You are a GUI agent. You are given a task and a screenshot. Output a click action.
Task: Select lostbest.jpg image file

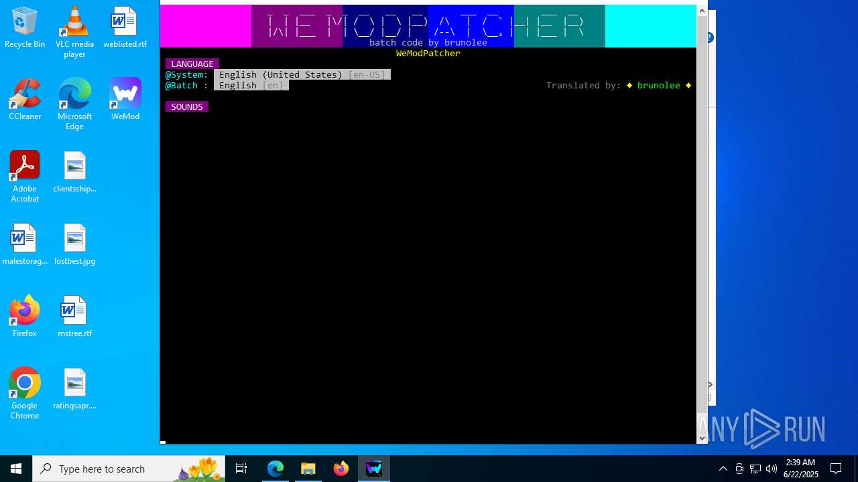74,245
